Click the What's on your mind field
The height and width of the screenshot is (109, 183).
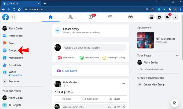[94, 48]
